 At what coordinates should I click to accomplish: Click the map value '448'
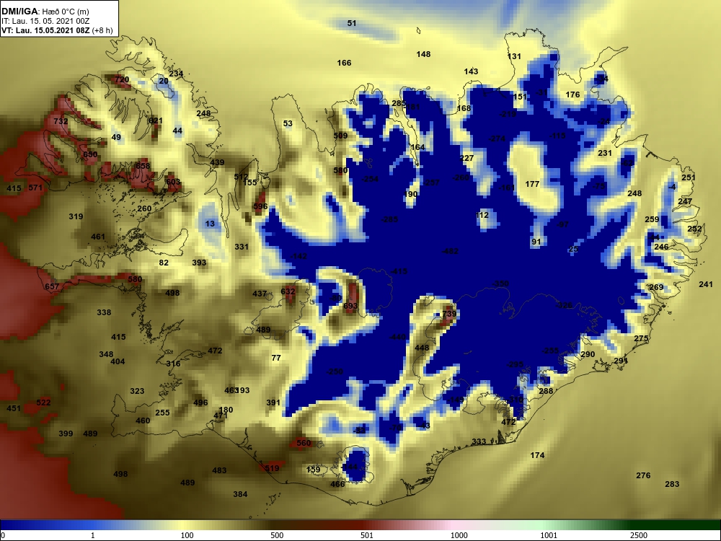pyautogui.click(x=422, y=348)
